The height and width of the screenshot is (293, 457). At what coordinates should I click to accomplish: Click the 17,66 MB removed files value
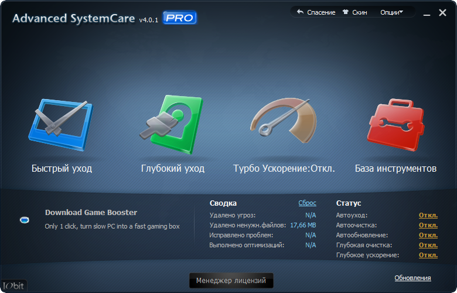(x=303, y=226)
